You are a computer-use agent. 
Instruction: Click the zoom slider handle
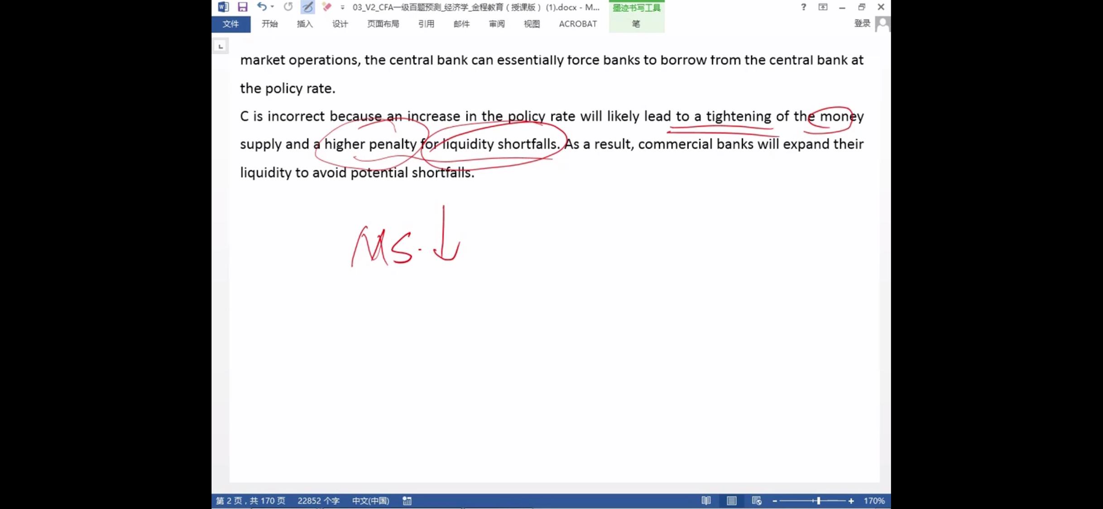tap(819, 500)
